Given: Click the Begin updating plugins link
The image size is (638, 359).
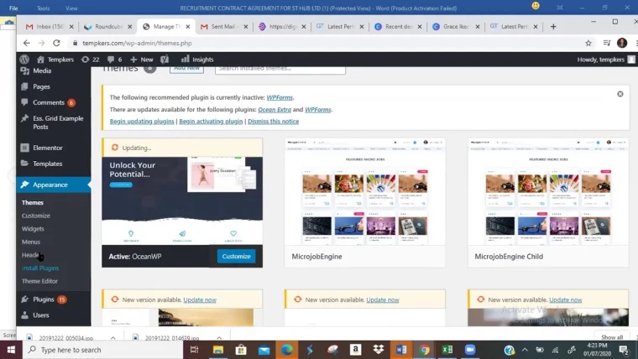Looking at the screenshot, I should (142, 121).
